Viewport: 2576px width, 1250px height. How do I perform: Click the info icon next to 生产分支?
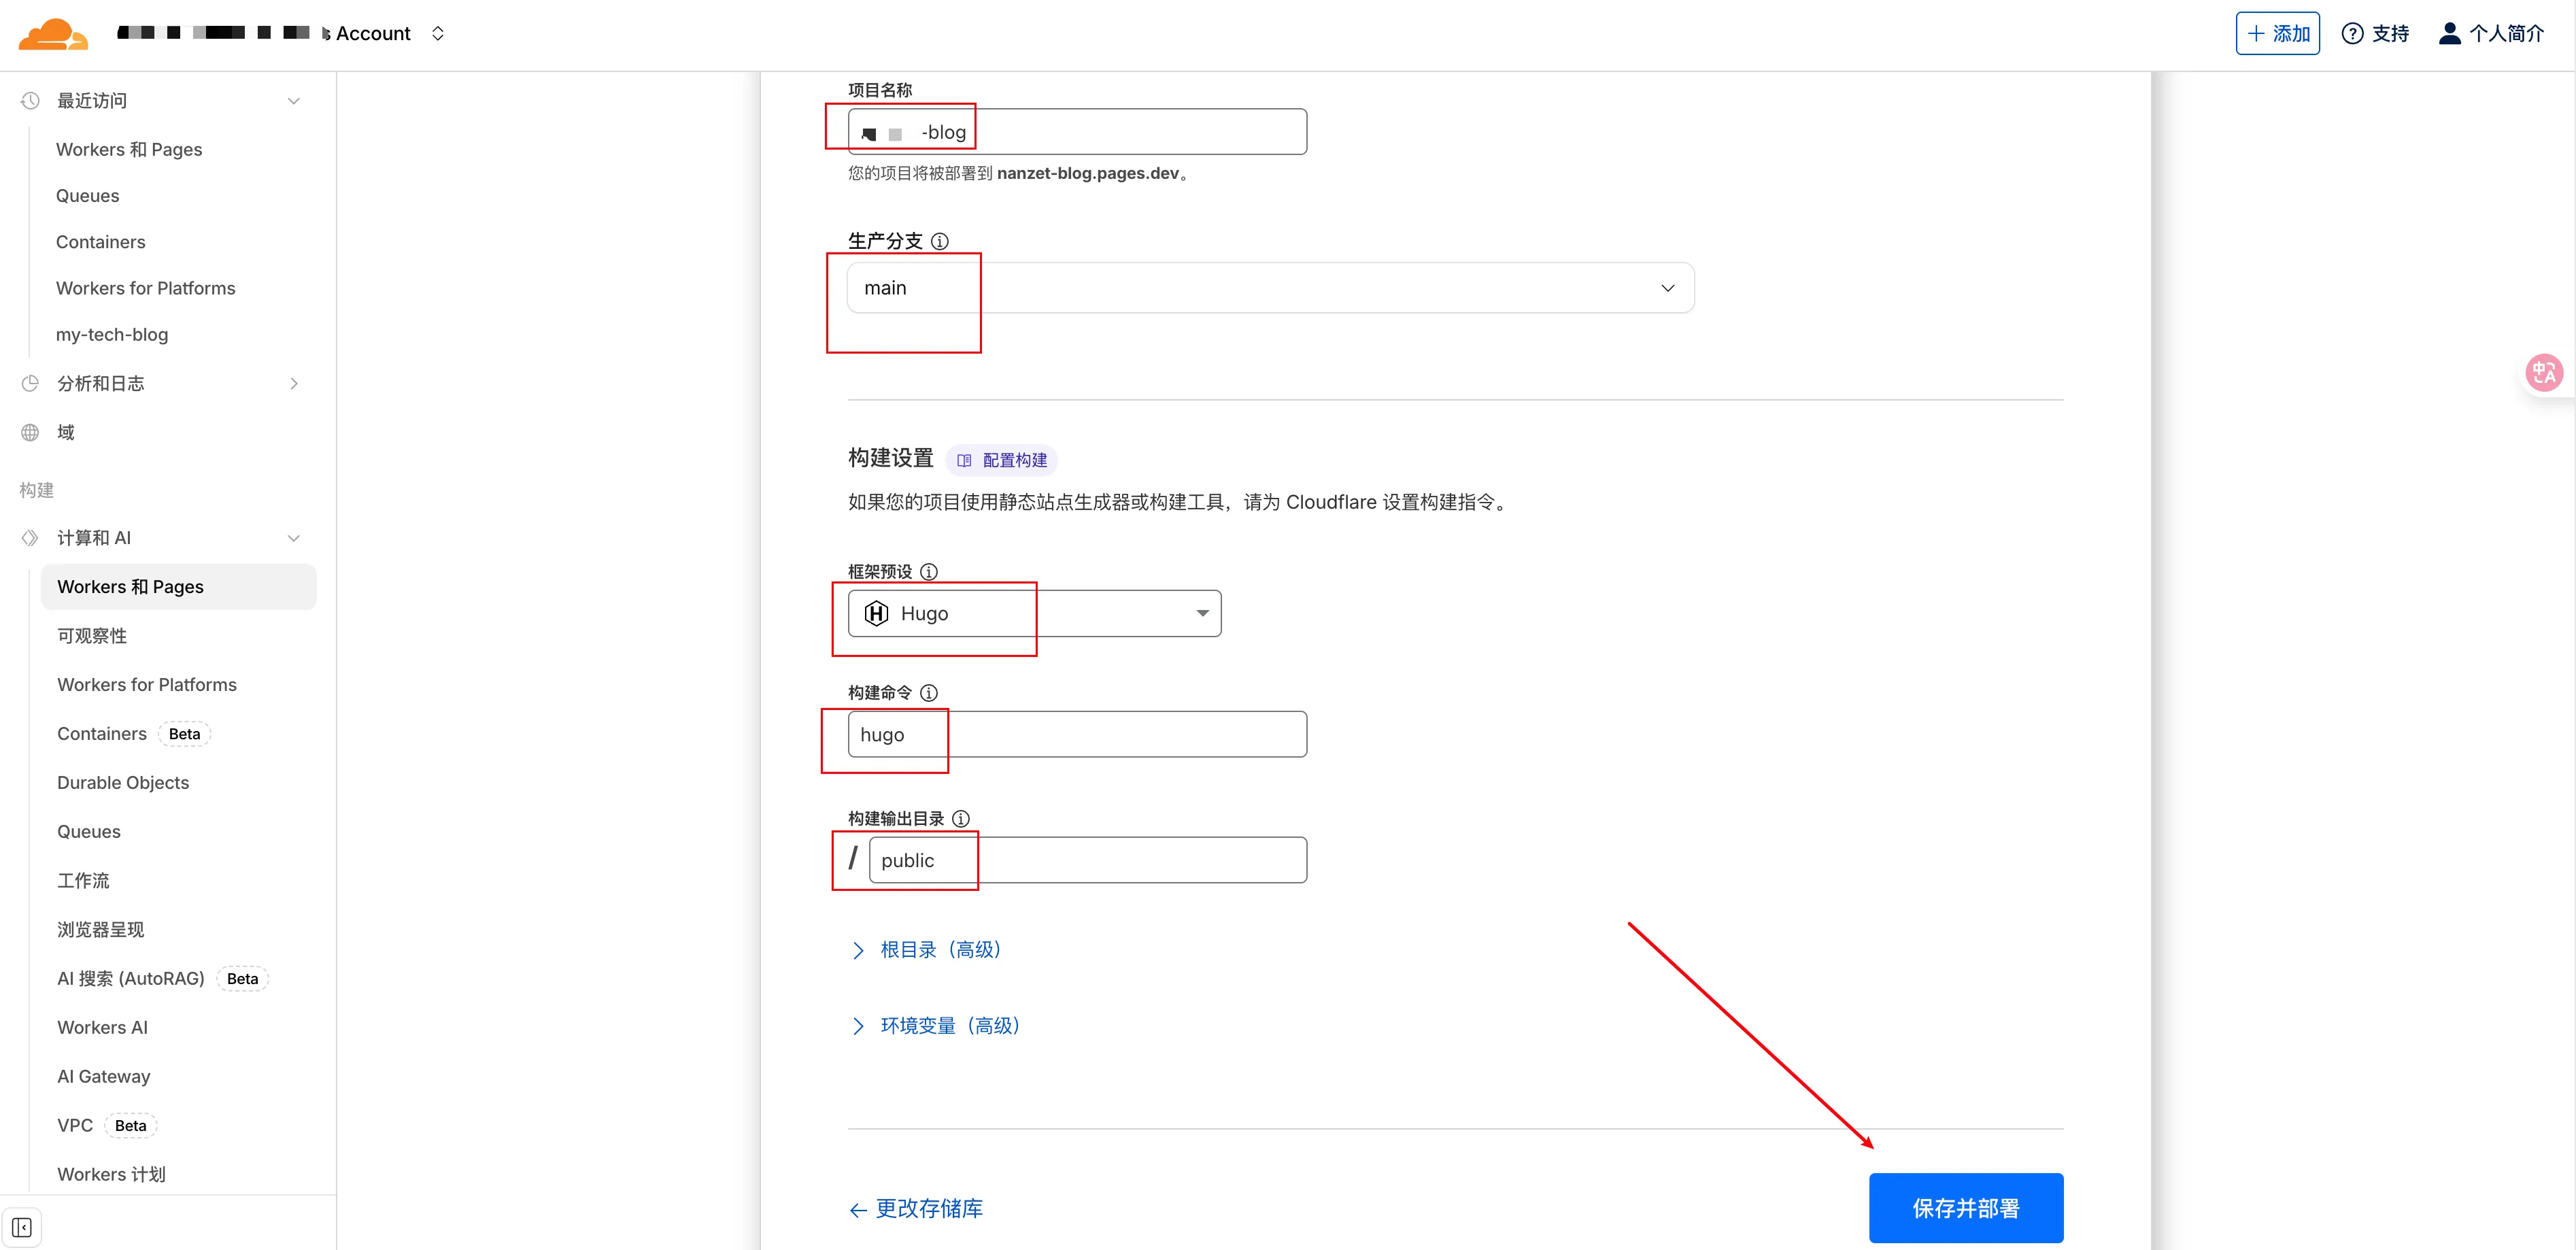tap(939, 241)
